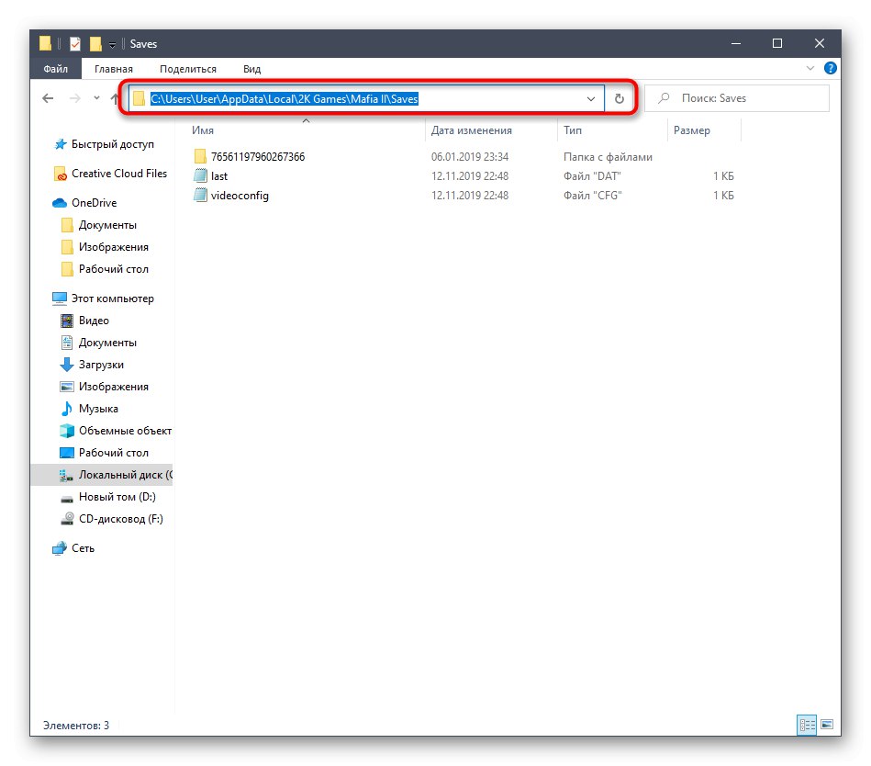
Task: Click date 06.01.2019 23:34
Action: pos(470,157)
